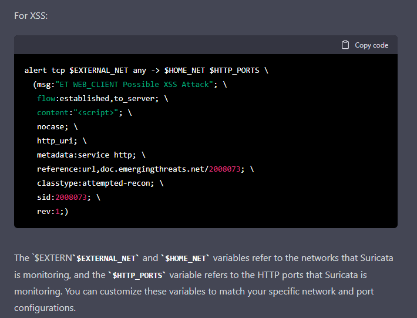Click the 'rev:1;)' code line
This screenshot has width=417, height=318.
(x=53, y=211)
